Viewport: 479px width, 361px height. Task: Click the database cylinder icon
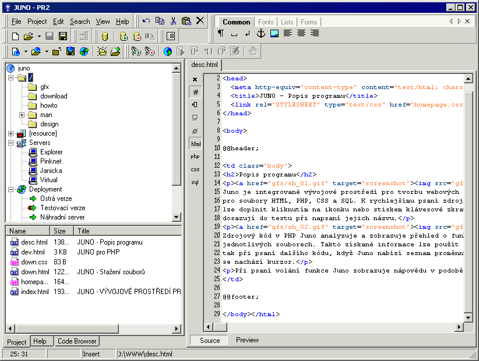pos(105,36)
